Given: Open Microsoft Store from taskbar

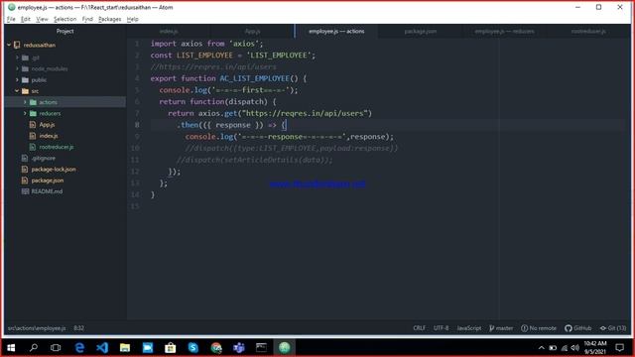Looking at the screenshot, I should pos(170,348).
